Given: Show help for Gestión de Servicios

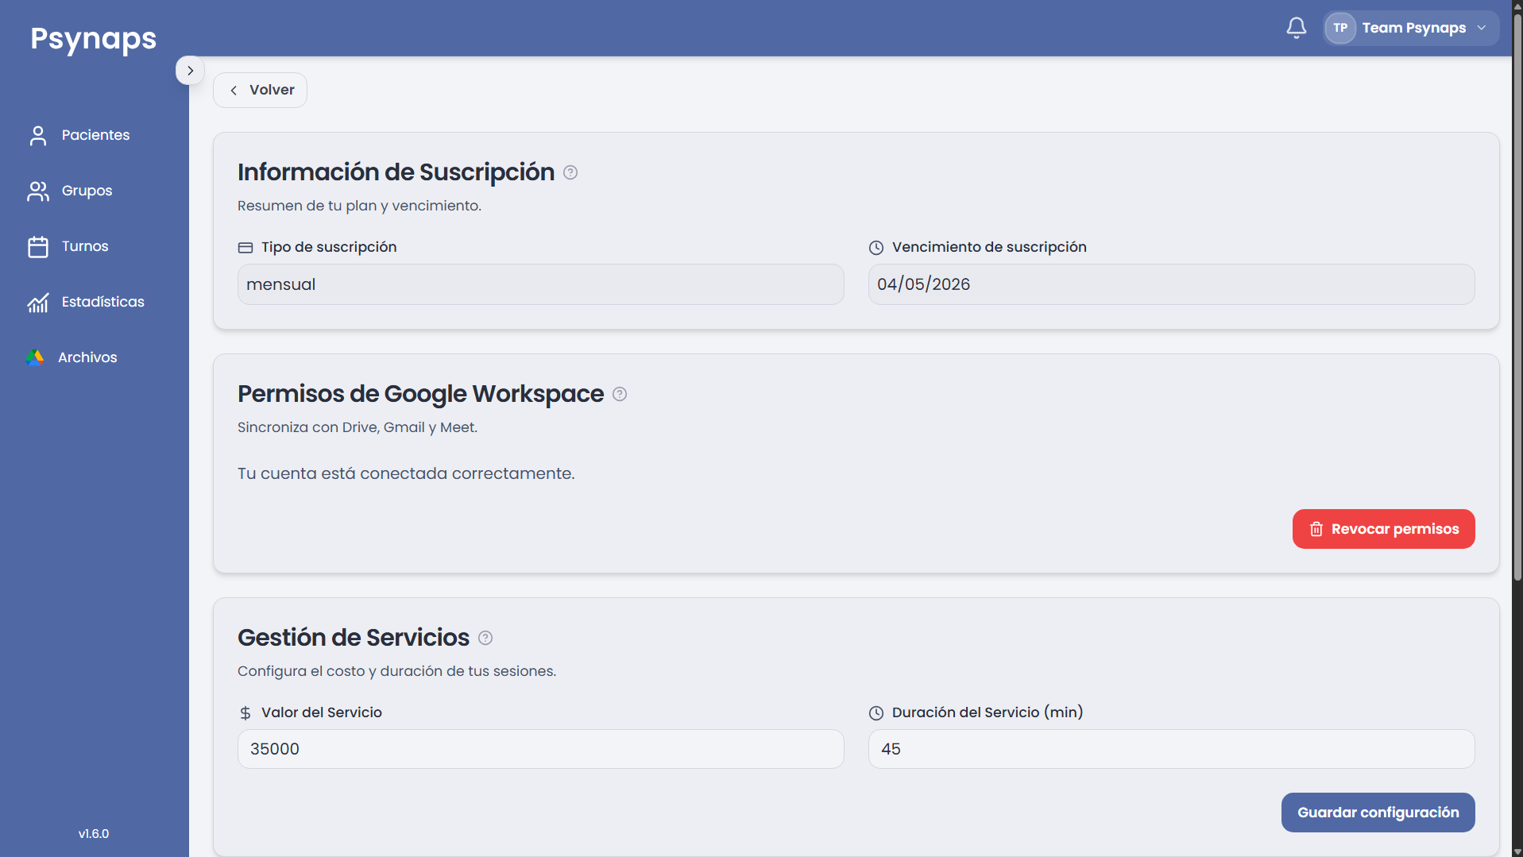Looking at the screenshot, I should point(485,638).
